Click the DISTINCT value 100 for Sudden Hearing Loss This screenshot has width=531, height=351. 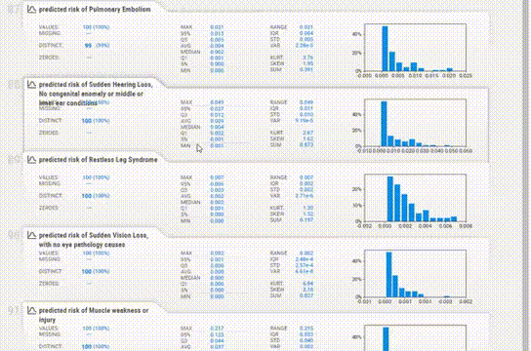point(87,121)
